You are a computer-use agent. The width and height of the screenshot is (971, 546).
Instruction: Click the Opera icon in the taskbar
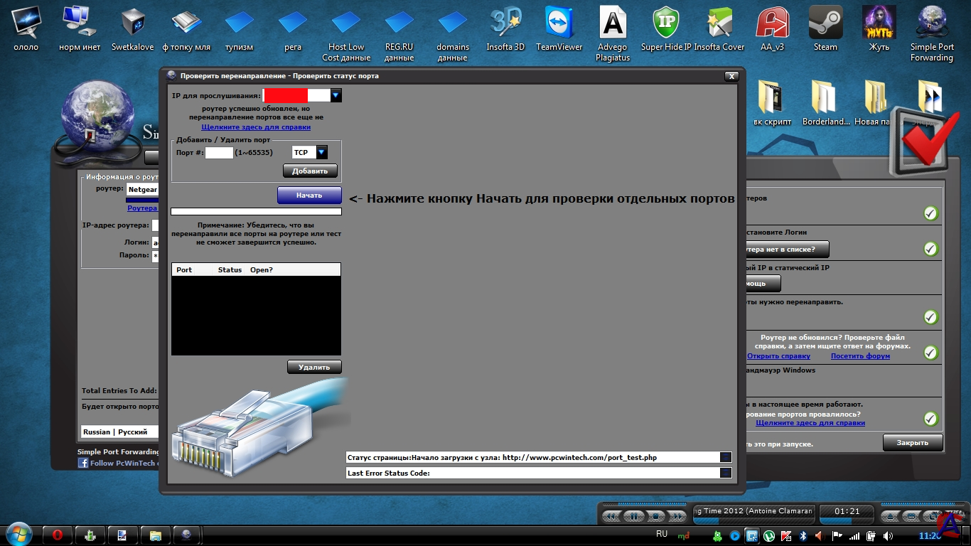tap(57, 535)
